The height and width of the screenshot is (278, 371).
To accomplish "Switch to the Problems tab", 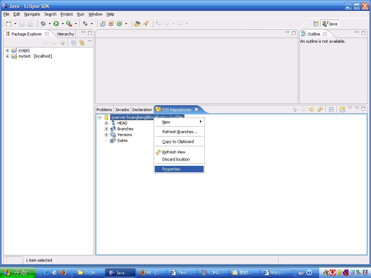I will tap(104, 110).
